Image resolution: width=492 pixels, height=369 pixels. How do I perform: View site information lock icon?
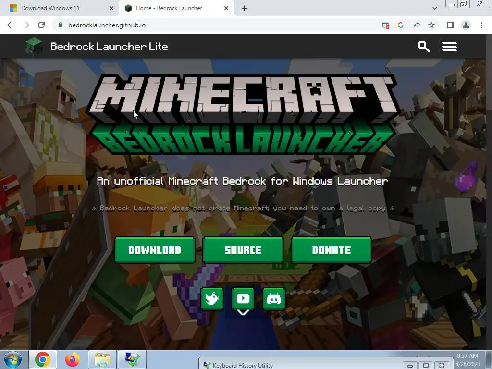(61, 25)
